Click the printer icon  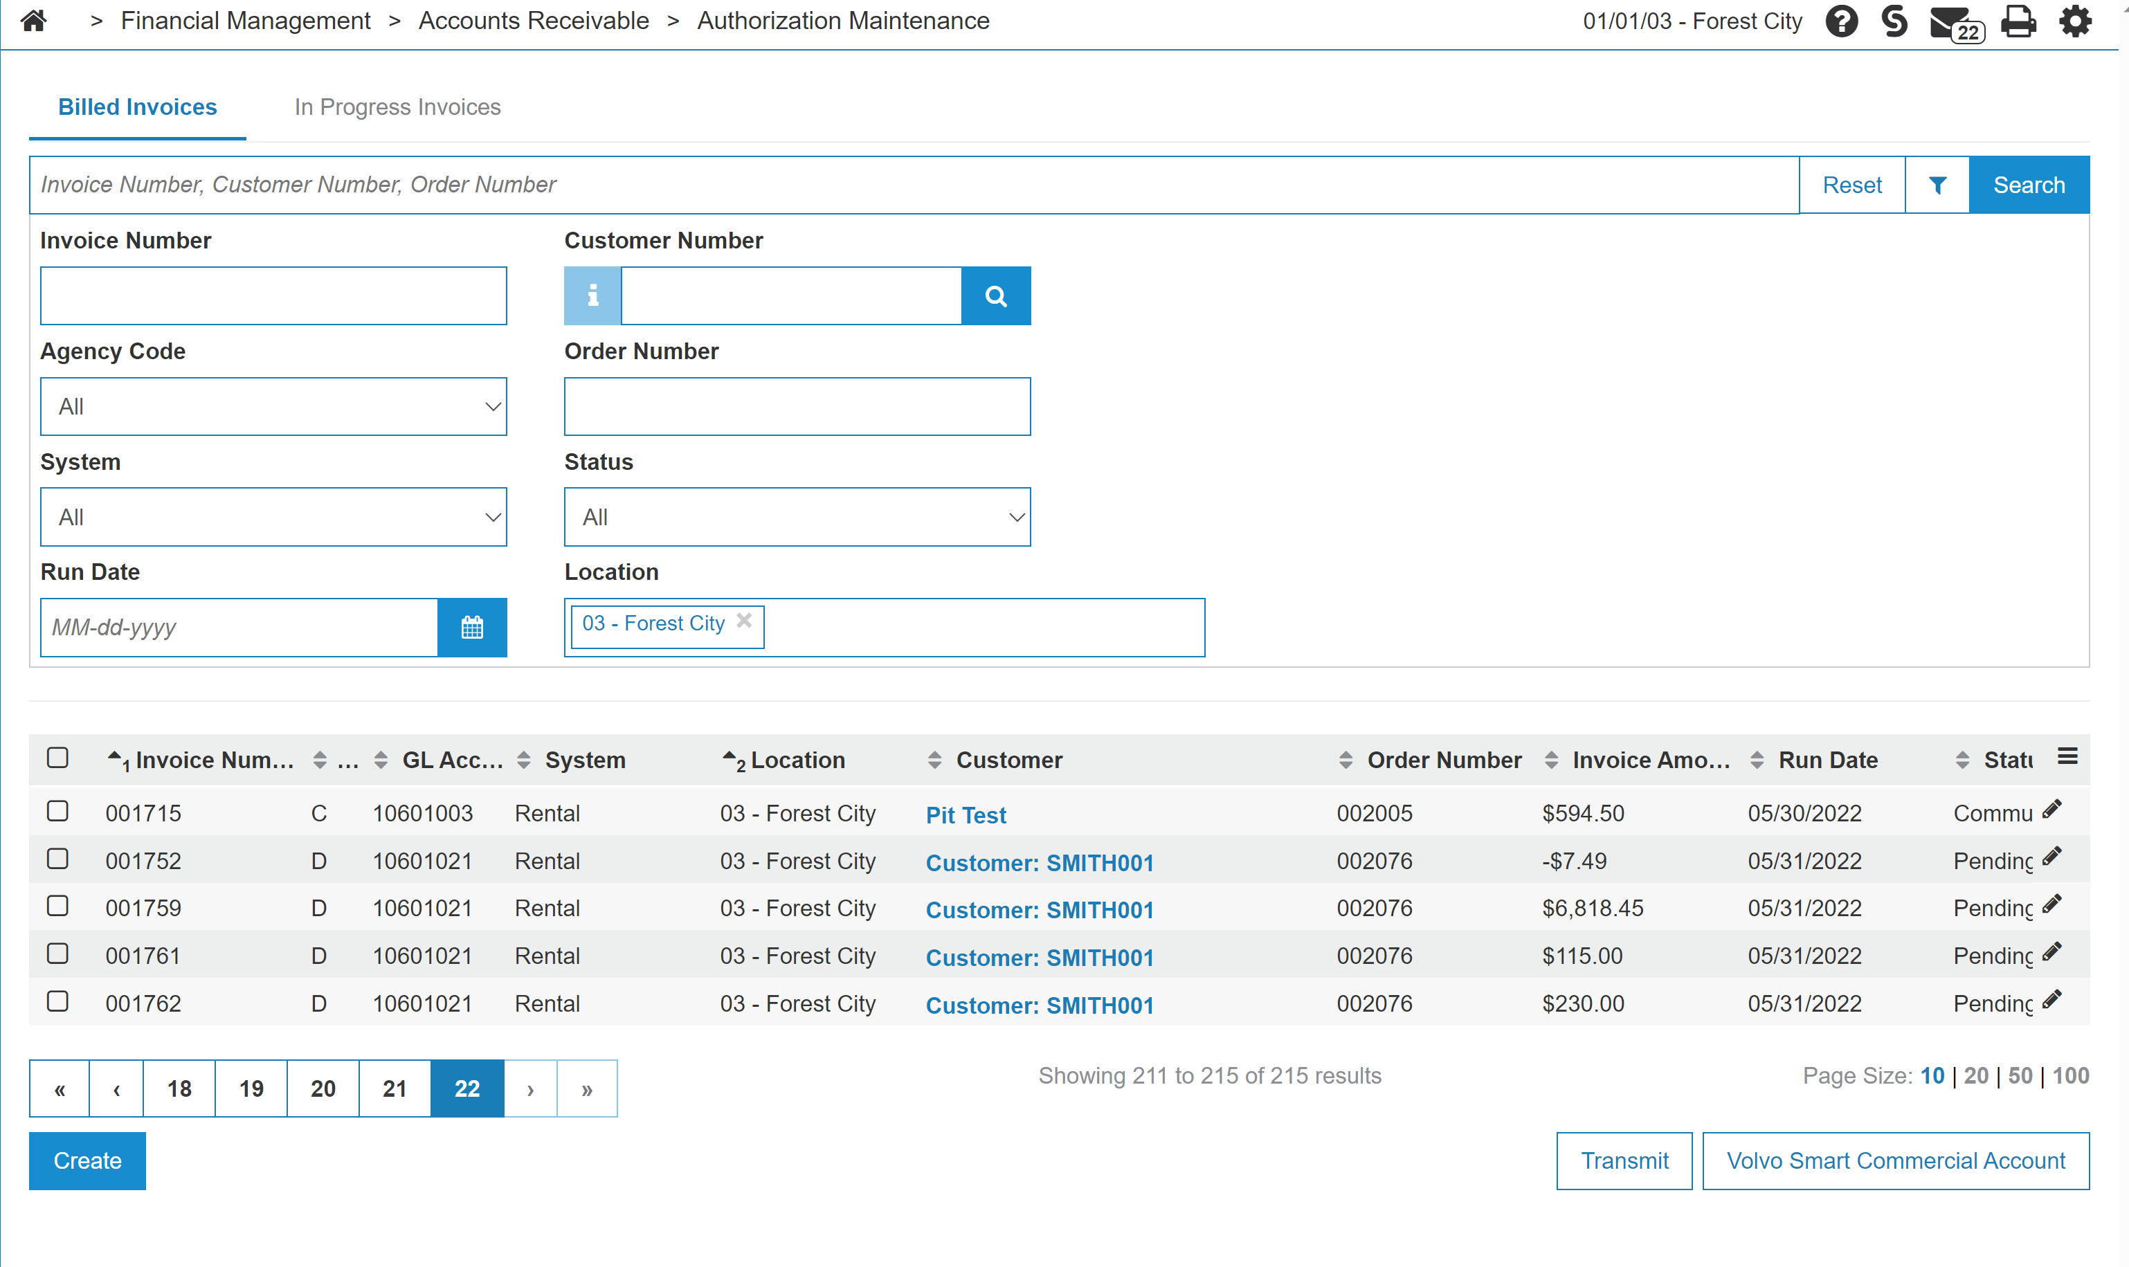click(2018, 21)
